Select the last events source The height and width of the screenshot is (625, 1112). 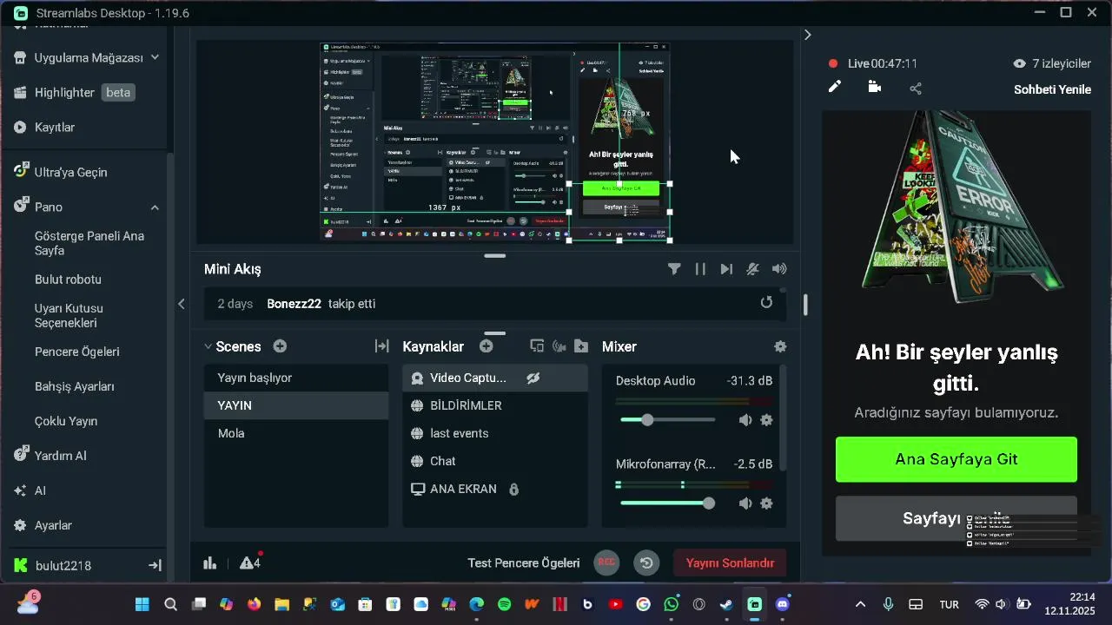pyautogui.click(x=495, y=433)
